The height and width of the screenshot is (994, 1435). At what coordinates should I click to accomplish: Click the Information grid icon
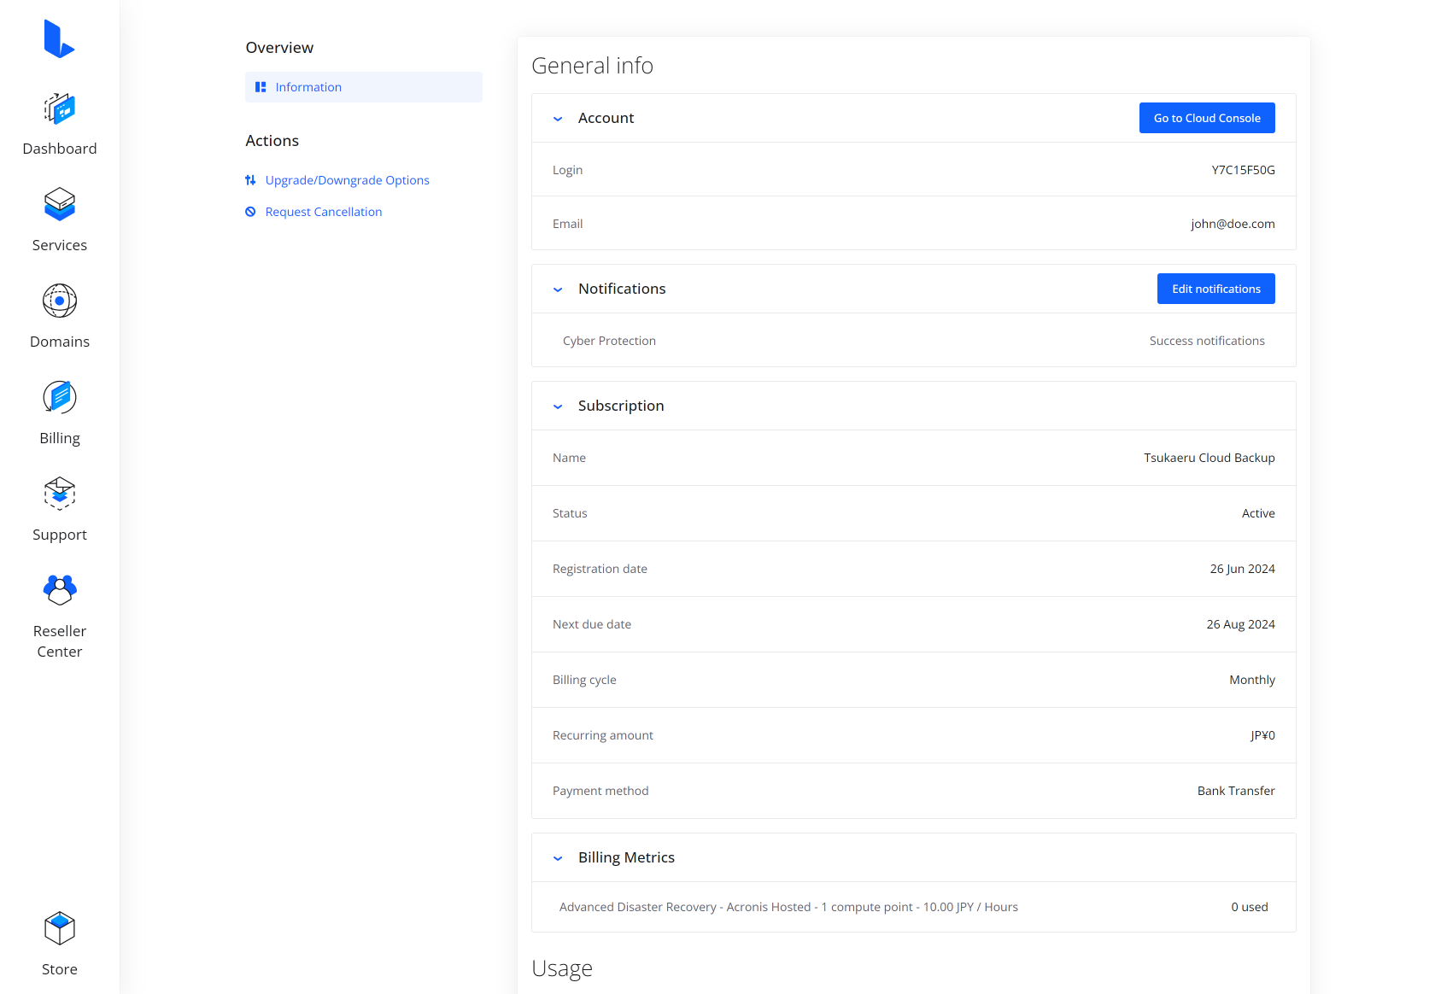[261, 87]
